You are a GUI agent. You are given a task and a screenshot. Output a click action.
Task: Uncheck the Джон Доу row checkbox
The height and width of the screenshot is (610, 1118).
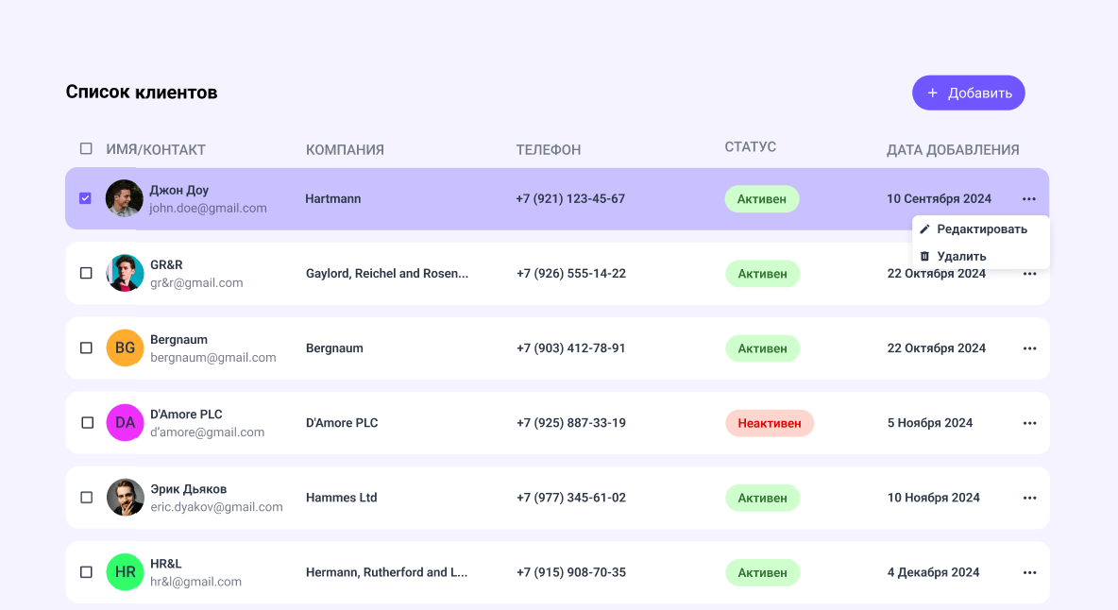coord(85,198)
